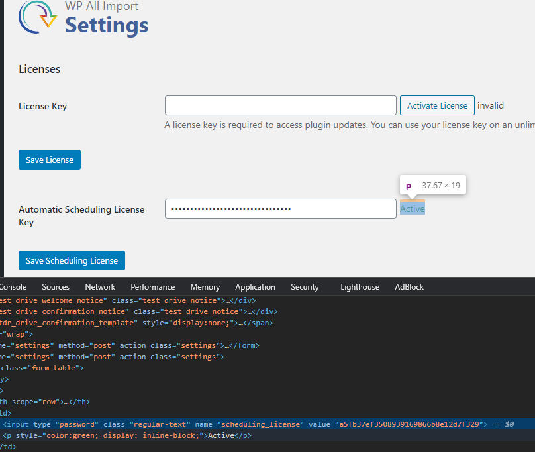Image resolution: width=535 pixels, height=452 pixels.
Task: Click the WP All Import logo icon
Action: pyautogui.click(x=38, y=17)
